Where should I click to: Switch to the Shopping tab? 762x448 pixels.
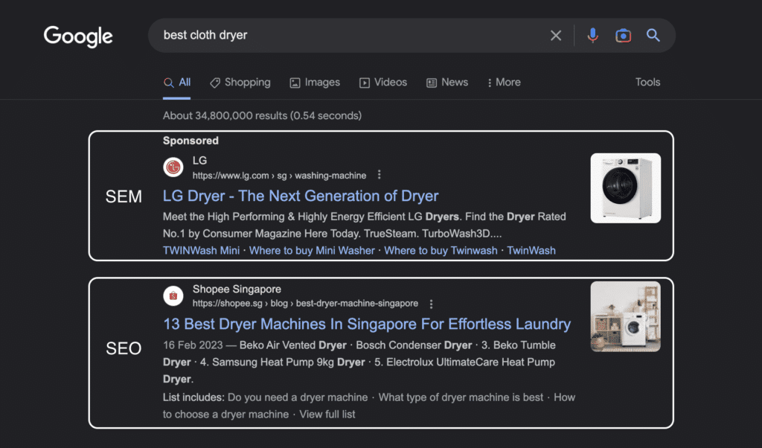pos(240,83)
